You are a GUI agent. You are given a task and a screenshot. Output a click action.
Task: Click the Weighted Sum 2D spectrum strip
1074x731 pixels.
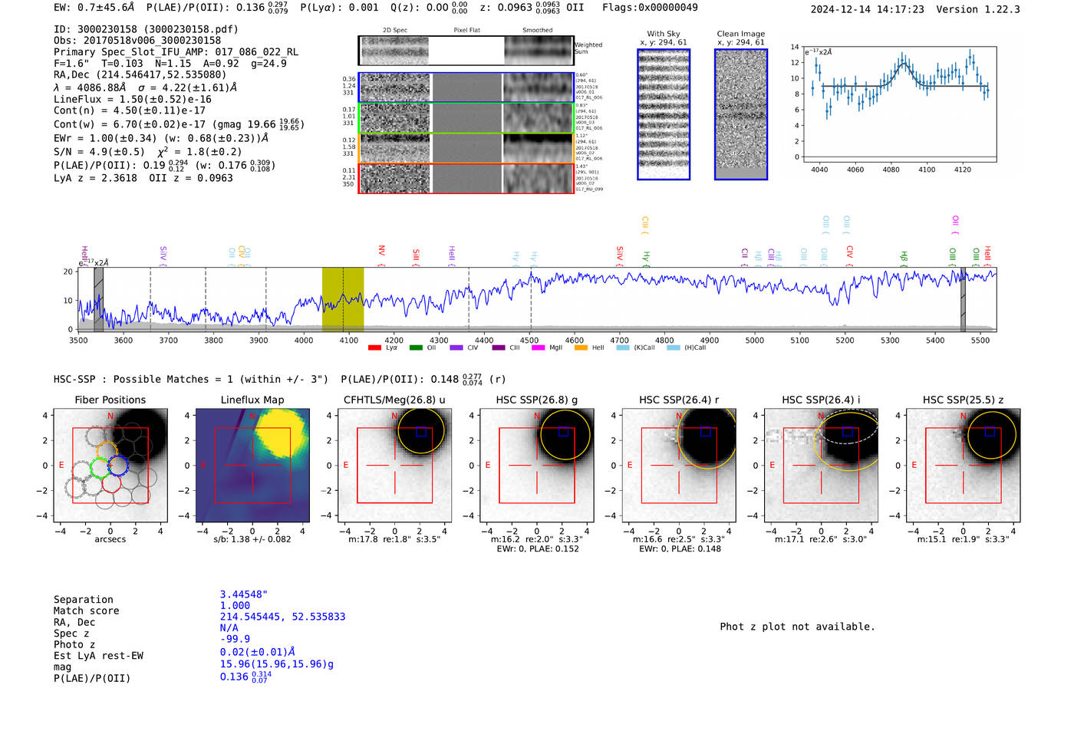[x=466, y=51]
